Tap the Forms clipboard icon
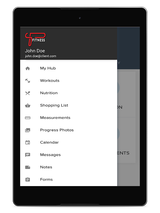 coord(28,179)
